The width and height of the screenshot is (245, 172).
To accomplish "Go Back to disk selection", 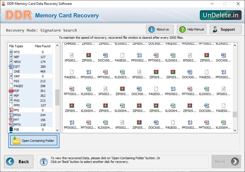I will (19, 161).
